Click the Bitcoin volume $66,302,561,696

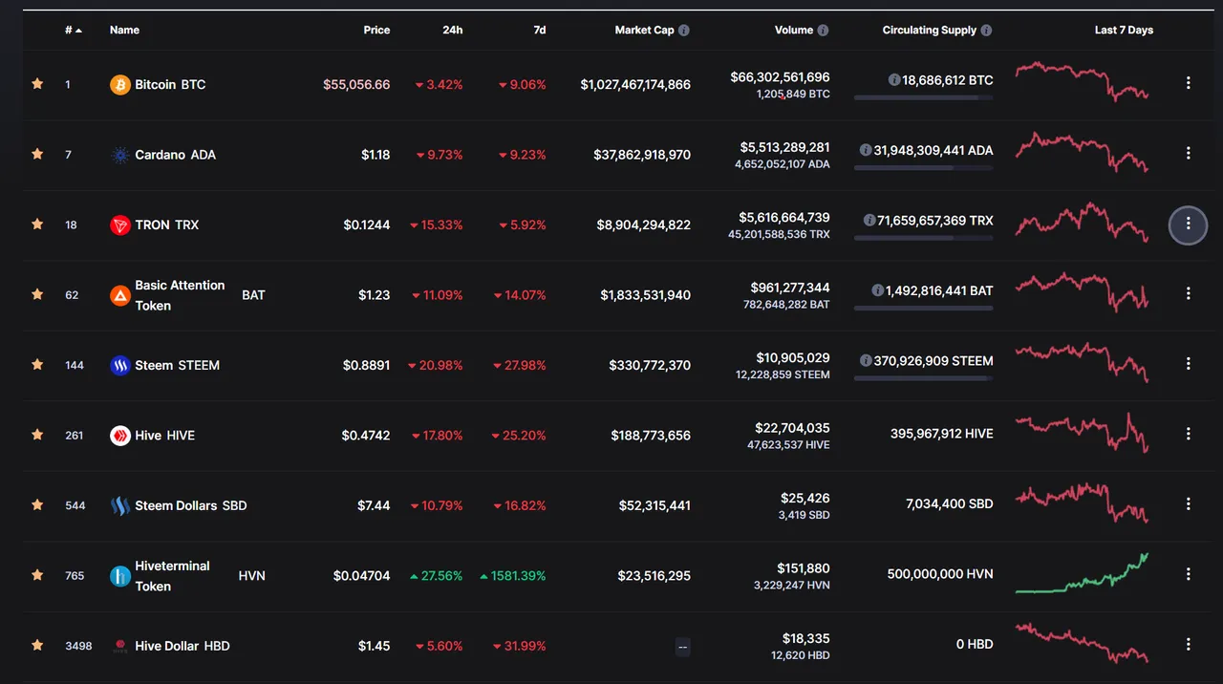(780, 77)
